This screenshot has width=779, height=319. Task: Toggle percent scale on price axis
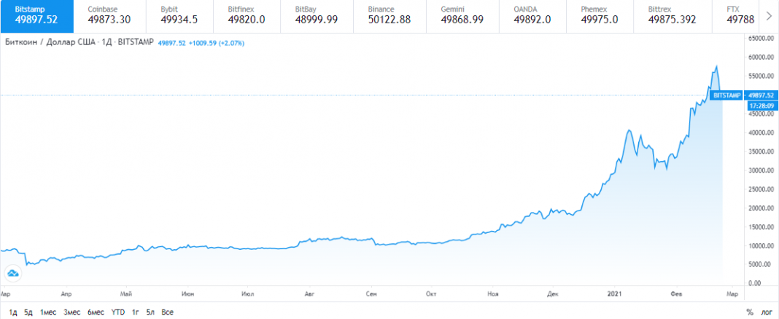pos(749,312)
